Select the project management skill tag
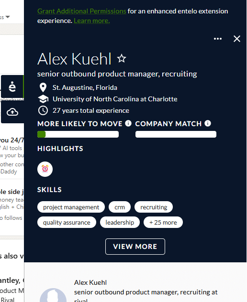247x302 pixels. pos(71,207)
